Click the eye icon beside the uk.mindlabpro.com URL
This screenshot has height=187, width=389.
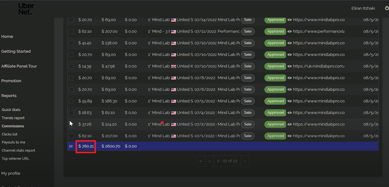click(x=290, y=66)
